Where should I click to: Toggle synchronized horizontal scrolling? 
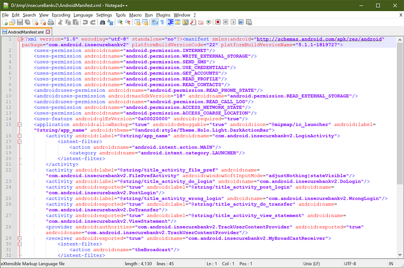pos(145,22)
